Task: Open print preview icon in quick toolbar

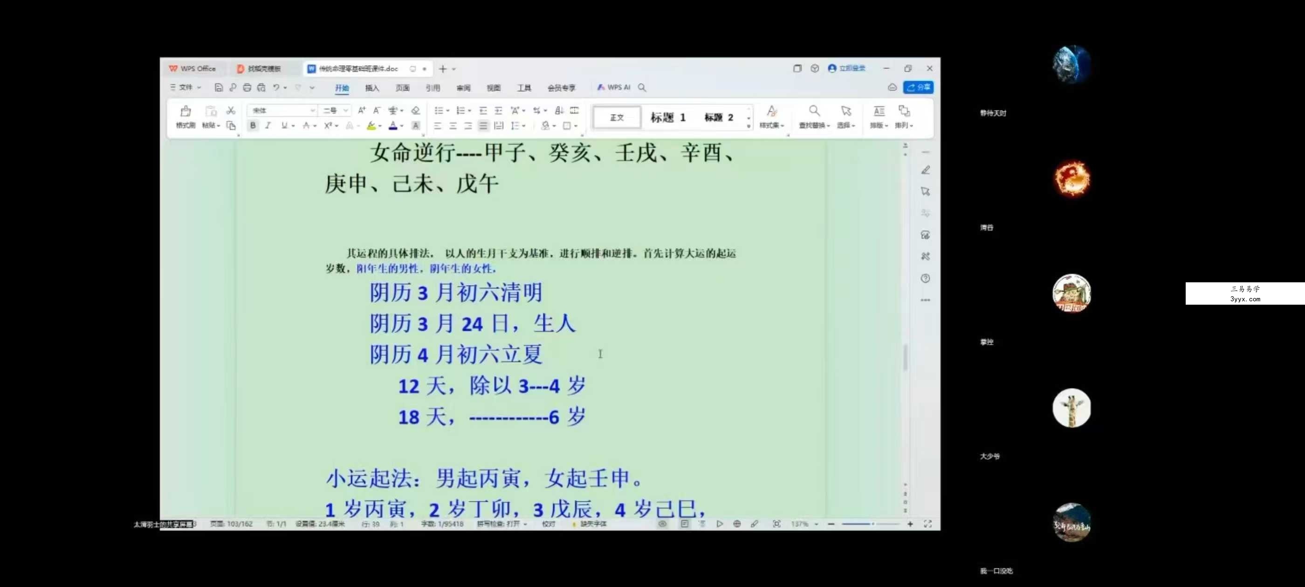Action: click(x=261, y=88)
